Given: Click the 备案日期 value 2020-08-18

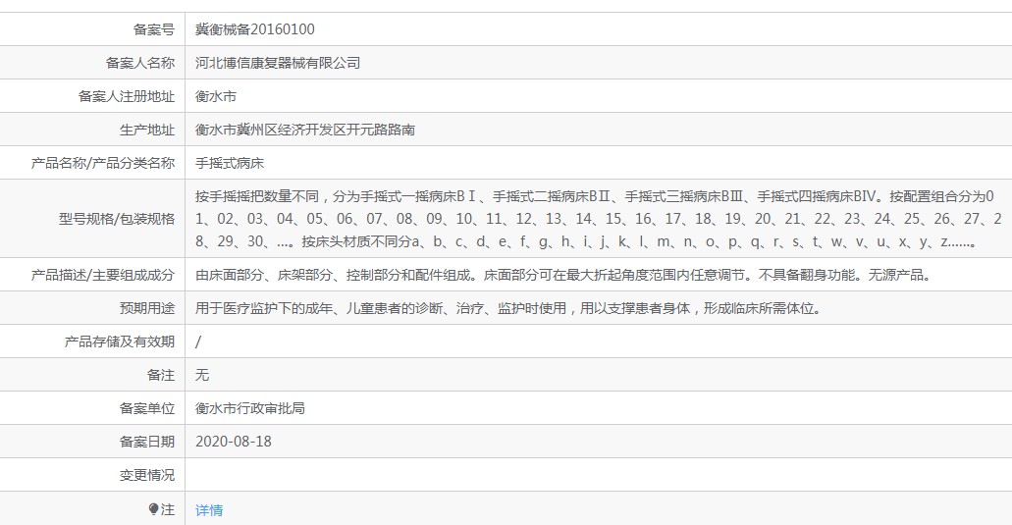Looking at the screenshot, I should (x=233, y=442).
